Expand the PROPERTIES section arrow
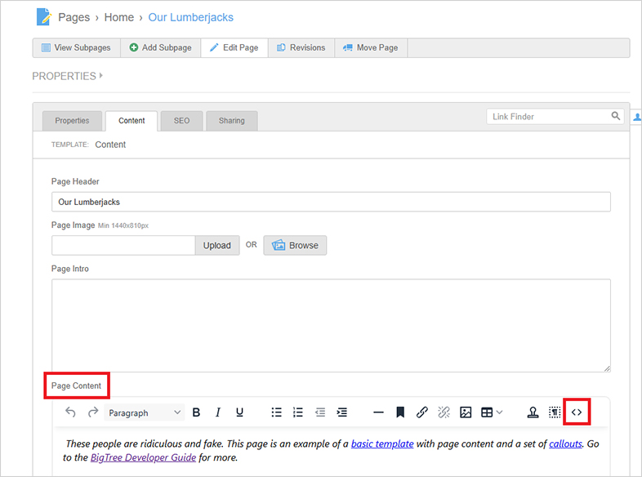The width and height of the screenshot is (642, 477). click(100, 76)
